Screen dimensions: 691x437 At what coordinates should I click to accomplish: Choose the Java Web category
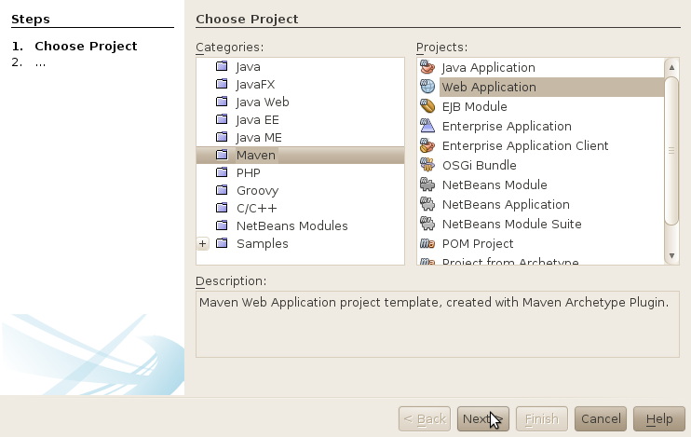tap(263, 102)
